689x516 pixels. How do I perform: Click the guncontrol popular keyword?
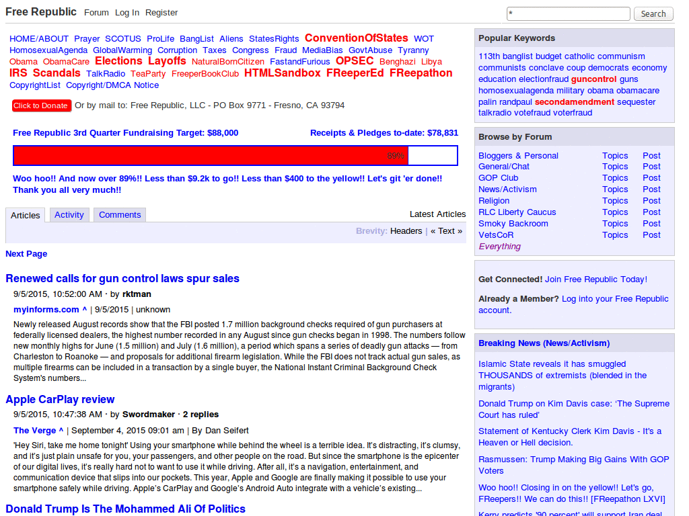[x=593, y=79]
